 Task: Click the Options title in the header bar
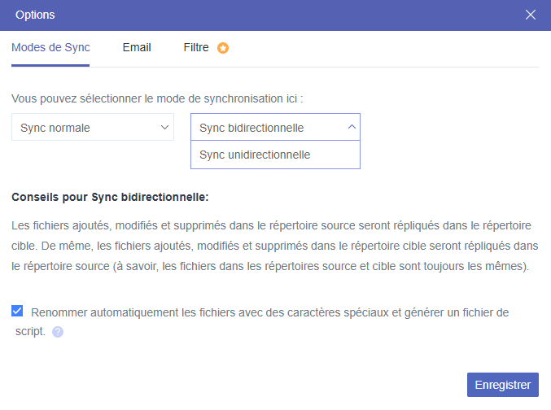(36, 15)
